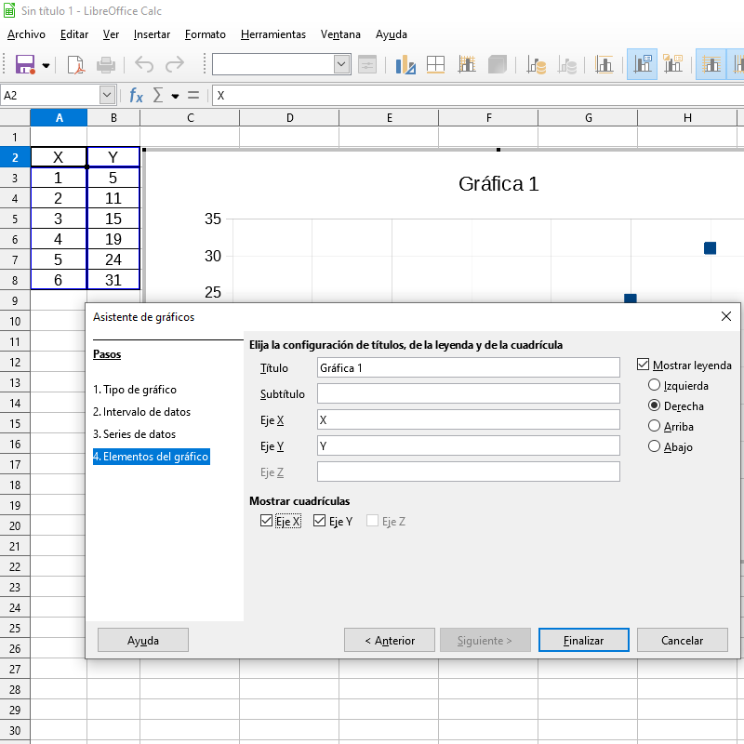This screenshot has height=744, width=744.
Task: Click the Formula equals icon
Action: (193, 96)
